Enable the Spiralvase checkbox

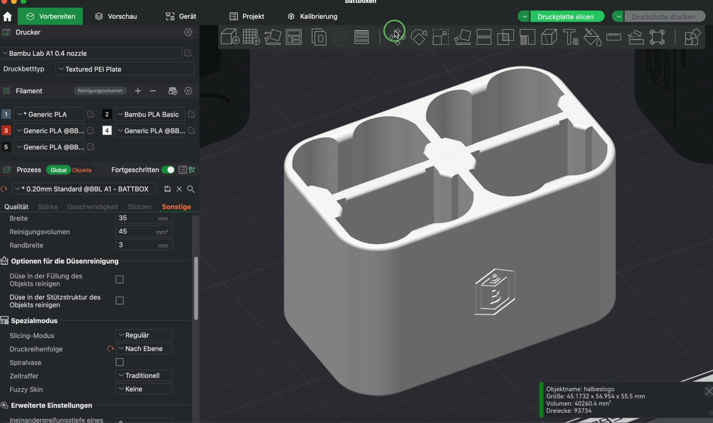pos(120,362)
